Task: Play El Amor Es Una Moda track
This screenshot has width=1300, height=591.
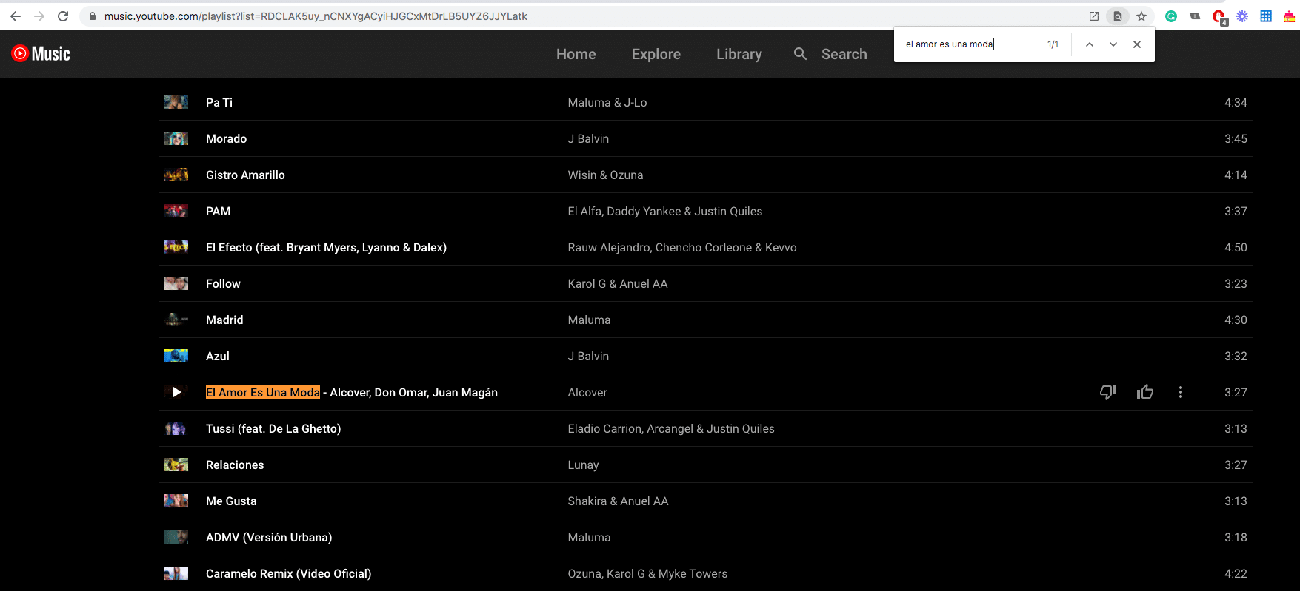Action: (x=176, y=392)
